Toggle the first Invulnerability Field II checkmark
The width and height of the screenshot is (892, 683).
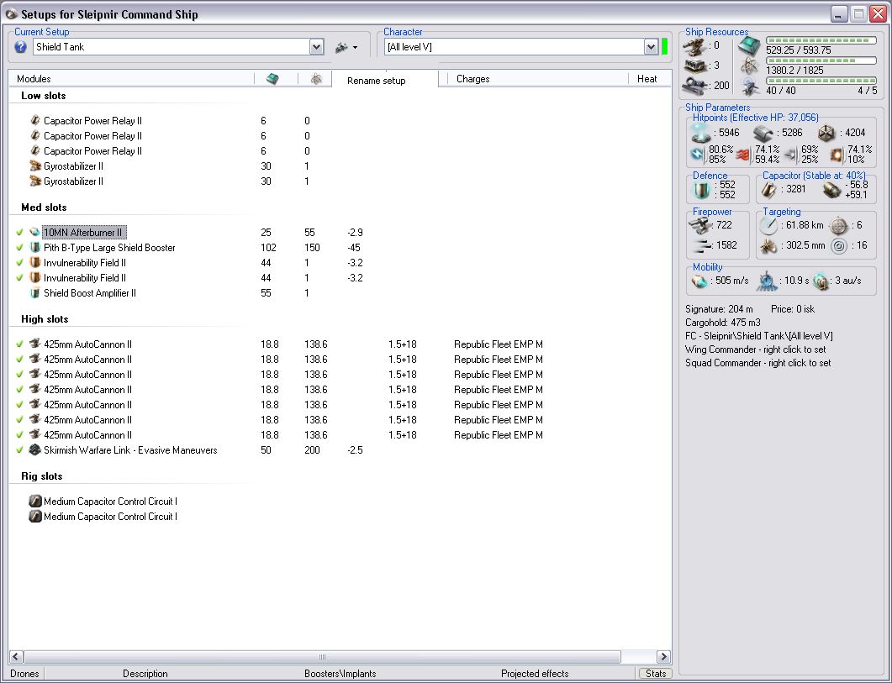[19, 263]
